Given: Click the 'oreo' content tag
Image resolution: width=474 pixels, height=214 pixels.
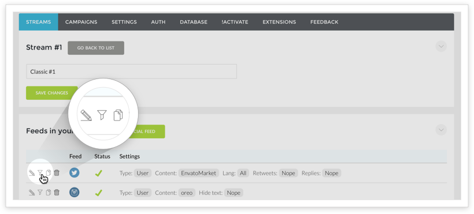Looking at the screenshot, I should (x=187, y=193).
